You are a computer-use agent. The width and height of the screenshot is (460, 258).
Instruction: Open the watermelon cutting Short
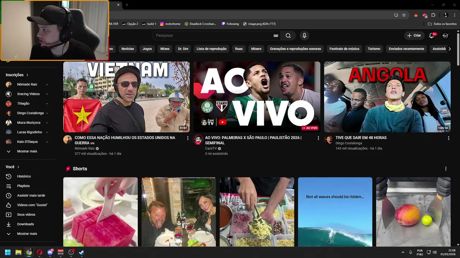click(100, 212)
